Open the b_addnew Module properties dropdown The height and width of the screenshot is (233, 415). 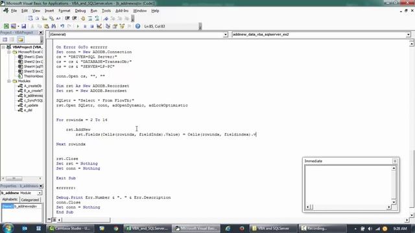39,193
